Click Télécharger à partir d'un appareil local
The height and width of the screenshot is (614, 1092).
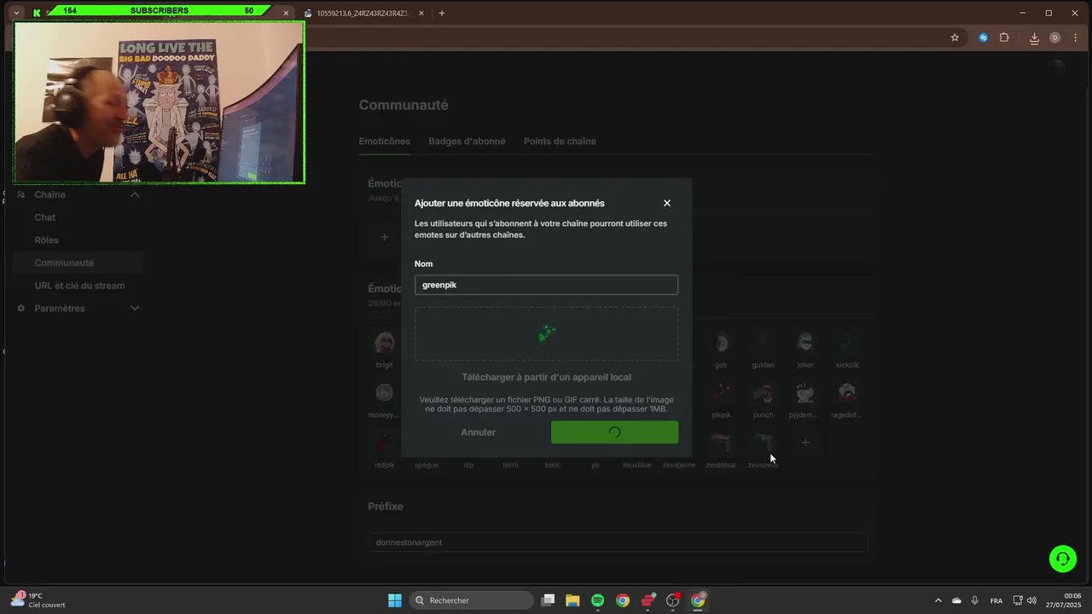pos(546,377)
